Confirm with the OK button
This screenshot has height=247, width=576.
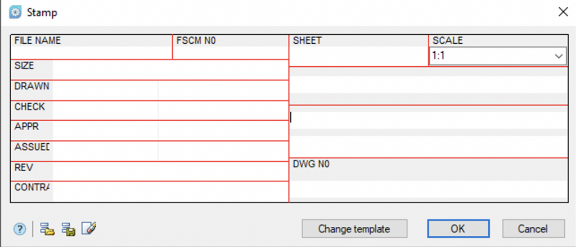coord(457,228)
